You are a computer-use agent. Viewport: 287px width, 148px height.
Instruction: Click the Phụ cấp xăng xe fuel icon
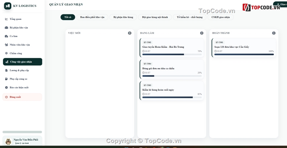pos(6,79)
